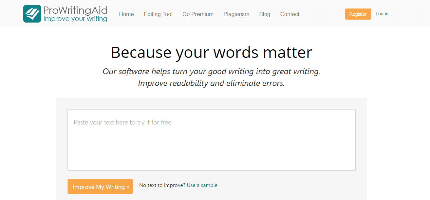Select Go Premium in the navigation bar
430x200 pixels.
[x=198, y=14]
